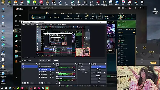The image size is (160, 90).
Task: Lock the display capture source
Action: pyautogui.click(x=53, y=72)
